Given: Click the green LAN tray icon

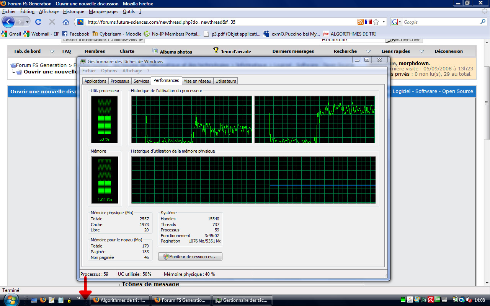Looking at the screenshot, I should 437,300.
